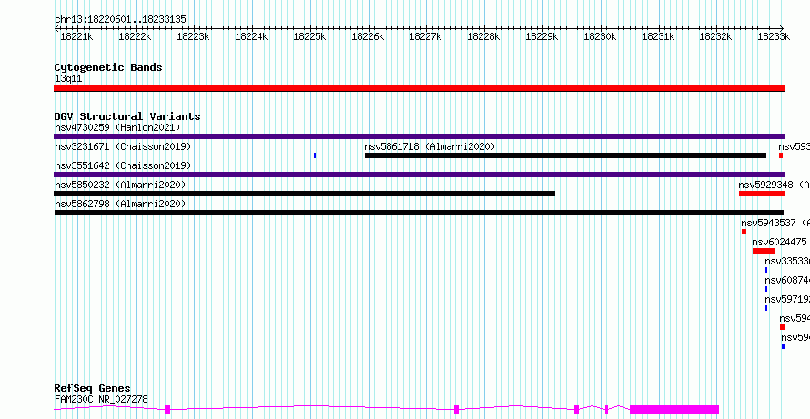
Task: Select the 18223k ruler position
Action: coord(193,36)
